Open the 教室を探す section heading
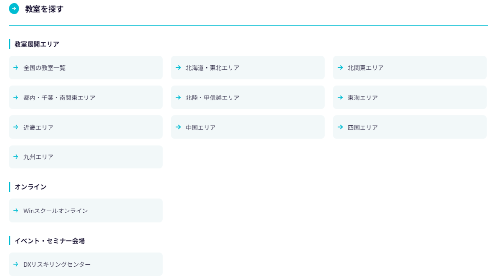The image size is (497, 277). (44, 9)
